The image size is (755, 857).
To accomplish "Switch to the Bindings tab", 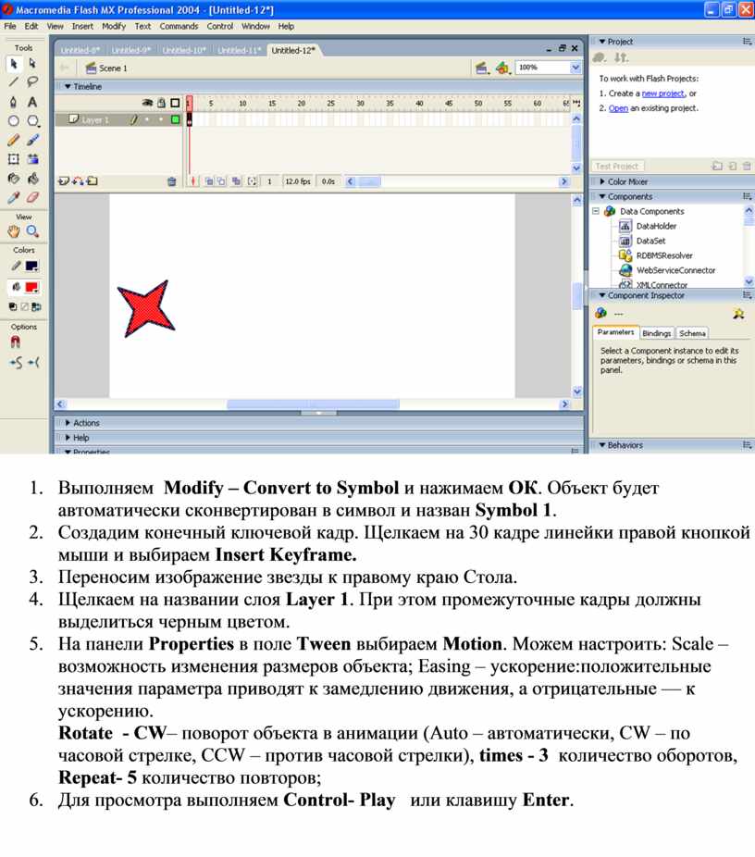I will pyautogui.click(x=656, y=333).
